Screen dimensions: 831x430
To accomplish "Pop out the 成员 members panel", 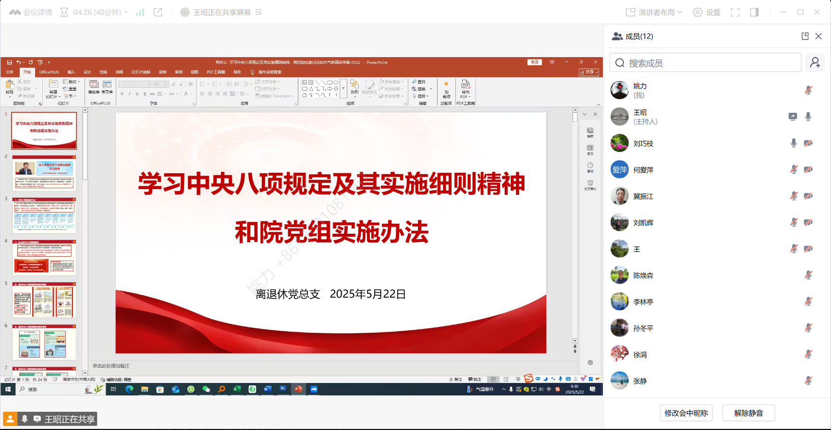I will (805, 36).
